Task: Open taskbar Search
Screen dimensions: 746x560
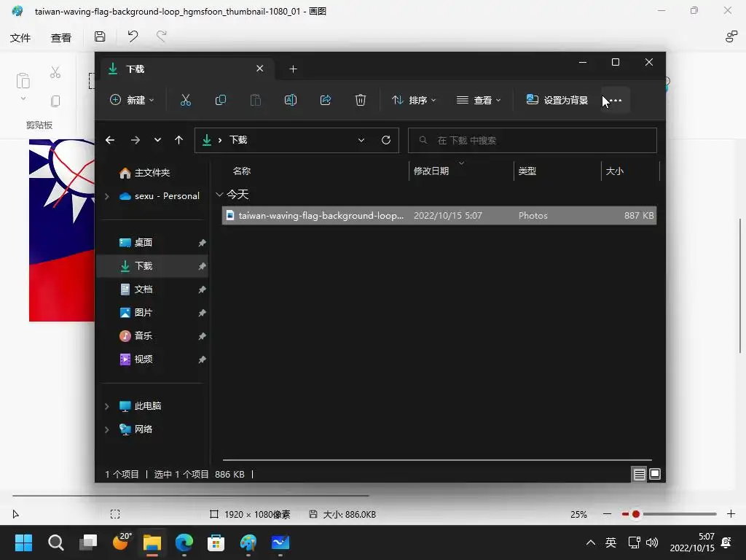Action: (x=55, y=542)
